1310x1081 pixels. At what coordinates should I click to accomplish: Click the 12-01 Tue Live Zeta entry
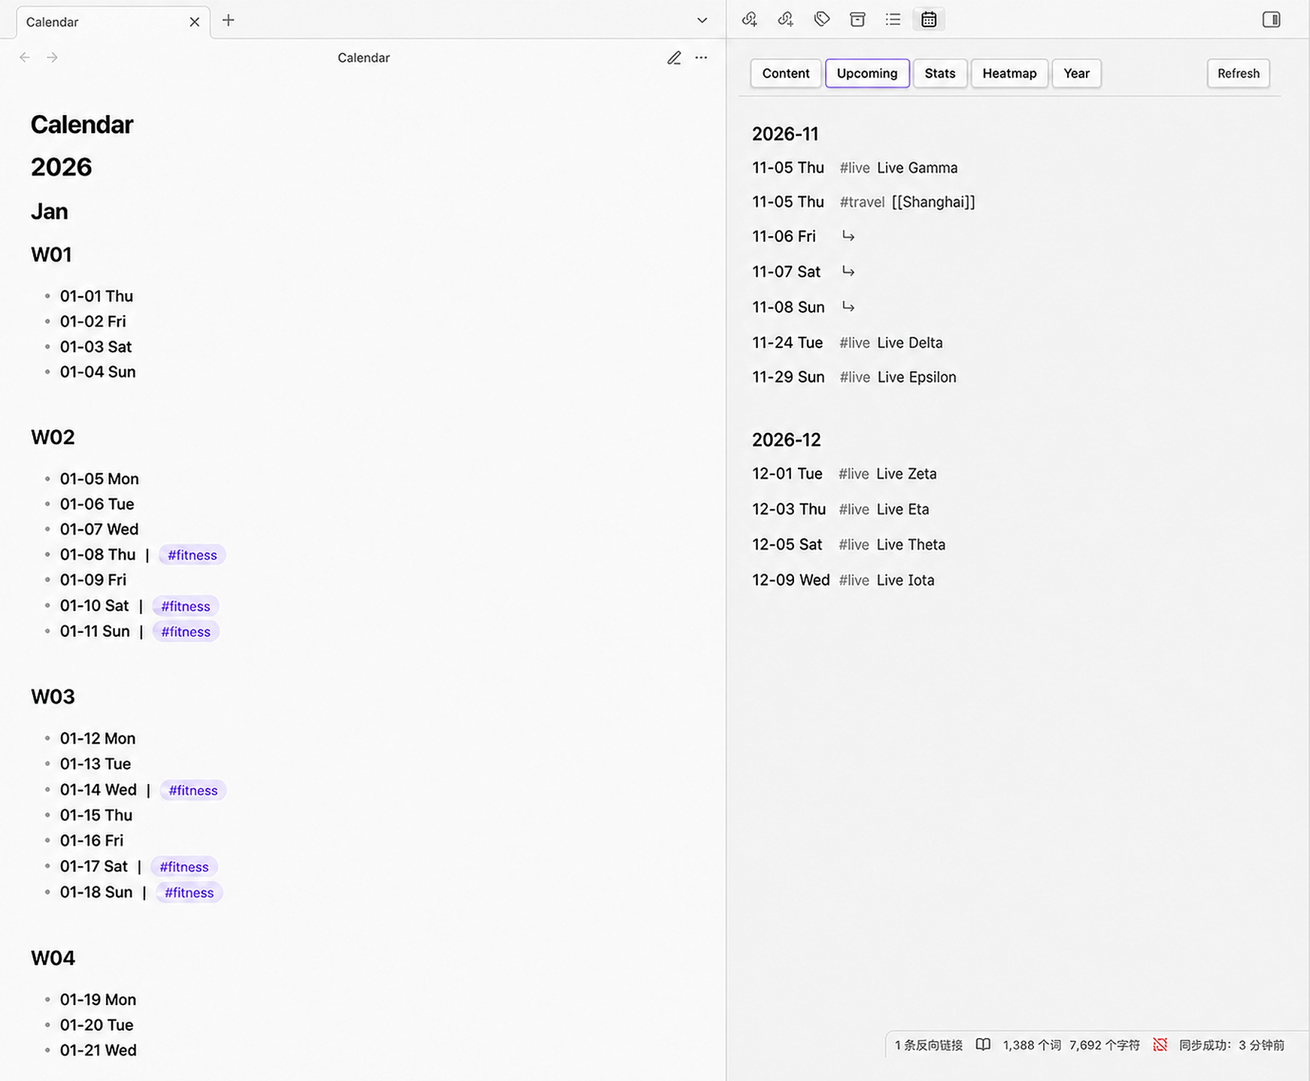845,474
